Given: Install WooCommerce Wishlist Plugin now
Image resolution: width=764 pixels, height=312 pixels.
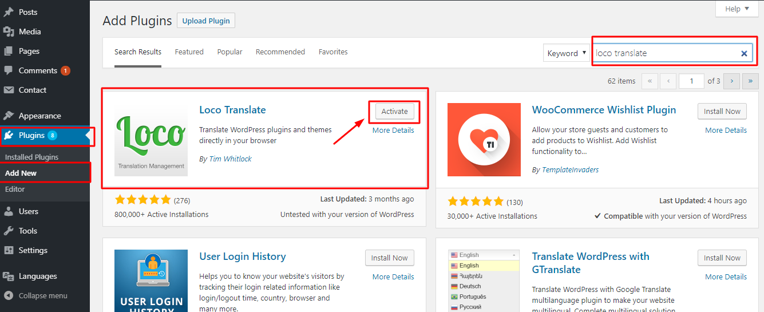Looking at the screenshot, I should (722, 112).
